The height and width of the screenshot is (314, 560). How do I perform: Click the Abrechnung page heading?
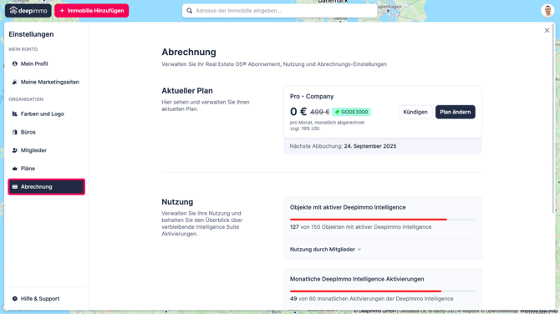tap(189, 52)
